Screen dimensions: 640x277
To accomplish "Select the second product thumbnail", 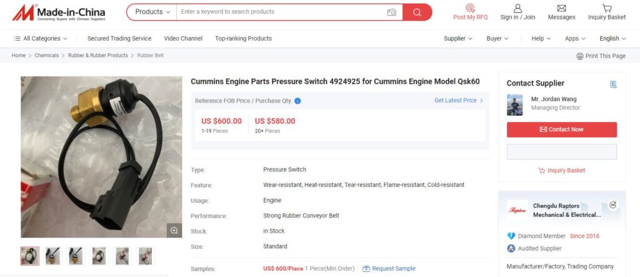I will click(x=52, y=256).
